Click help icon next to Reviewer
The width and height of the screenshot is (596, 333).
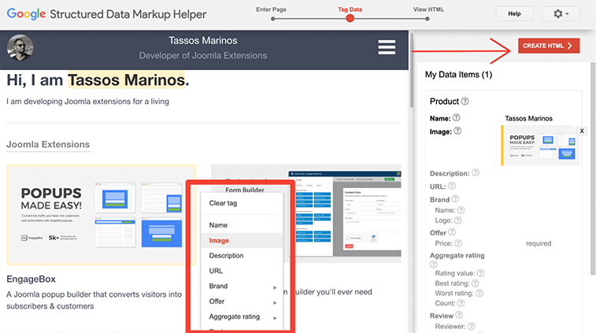pyautogui.click(x=471, y=326)
